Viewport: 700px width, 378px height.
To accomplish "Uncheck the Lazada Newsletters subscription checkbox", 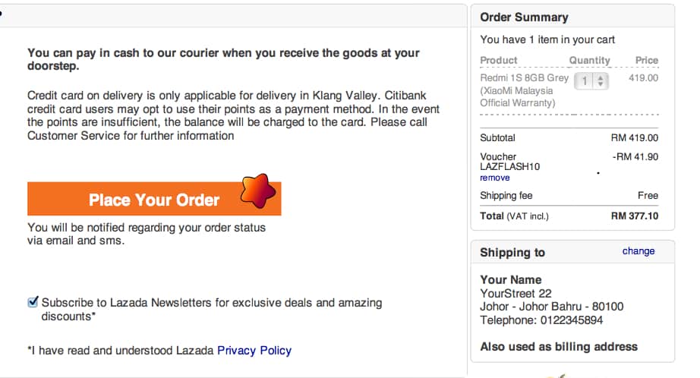I will pyautogui.click(x=33, y=302).
